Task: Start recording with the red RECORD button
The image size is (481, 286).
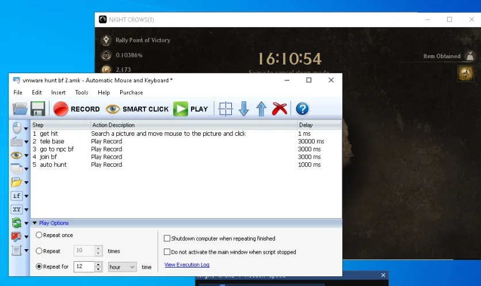Action: click(77, 109)
